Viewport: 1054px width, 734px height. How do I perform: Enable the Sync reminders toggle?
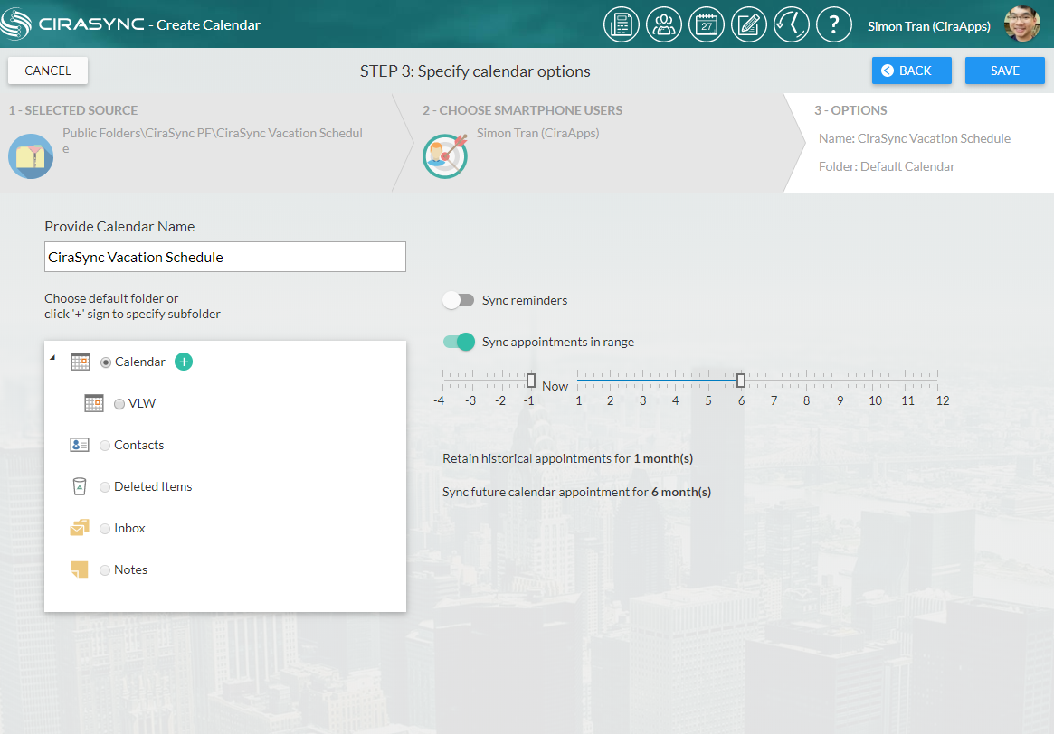point(459,299)
